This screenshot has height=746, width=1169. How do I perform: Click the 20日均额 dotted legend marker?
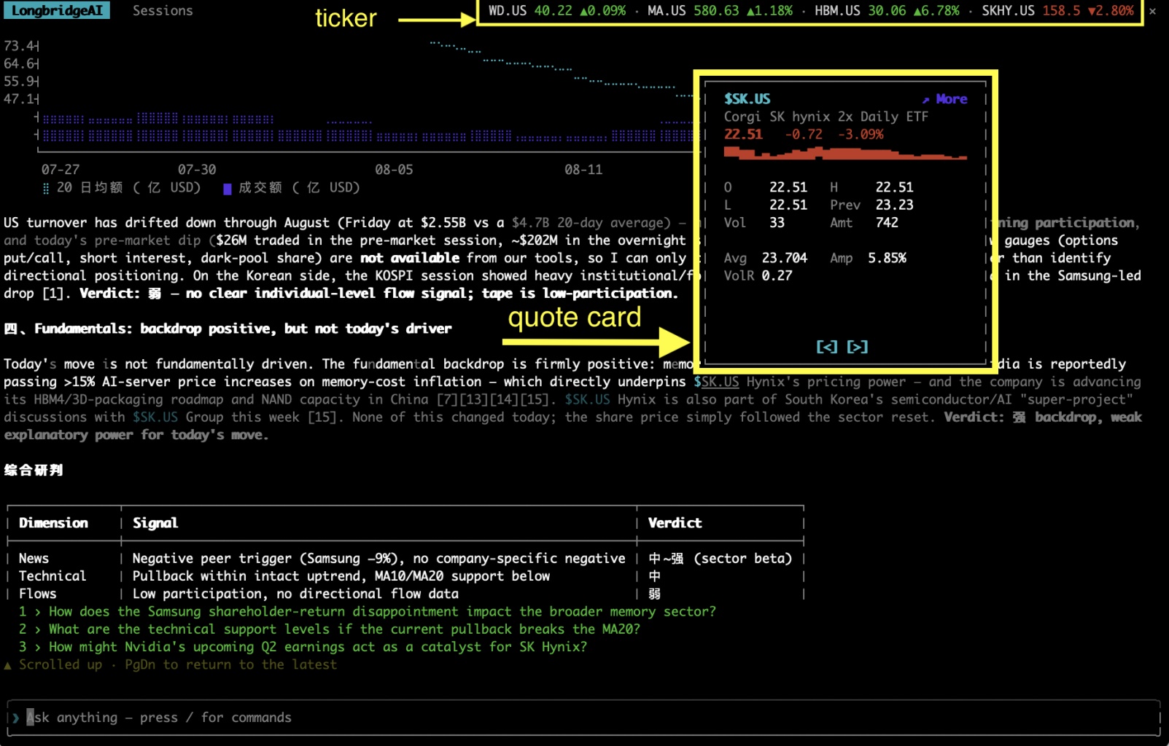pyautogui.click(x=46, y=189)
